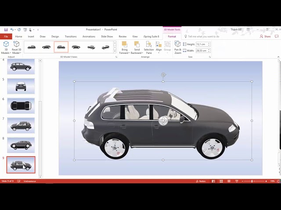Open the Size dialog launcher
This screenshot has height=210, width=281.
[x=210, y=57]
